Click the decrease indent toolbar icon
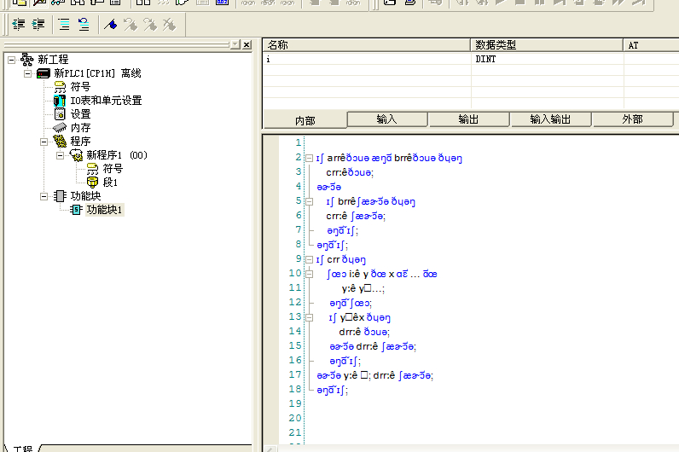Viewport: 679px width, 452px height. pyautogui.click(x=18, y=25)
